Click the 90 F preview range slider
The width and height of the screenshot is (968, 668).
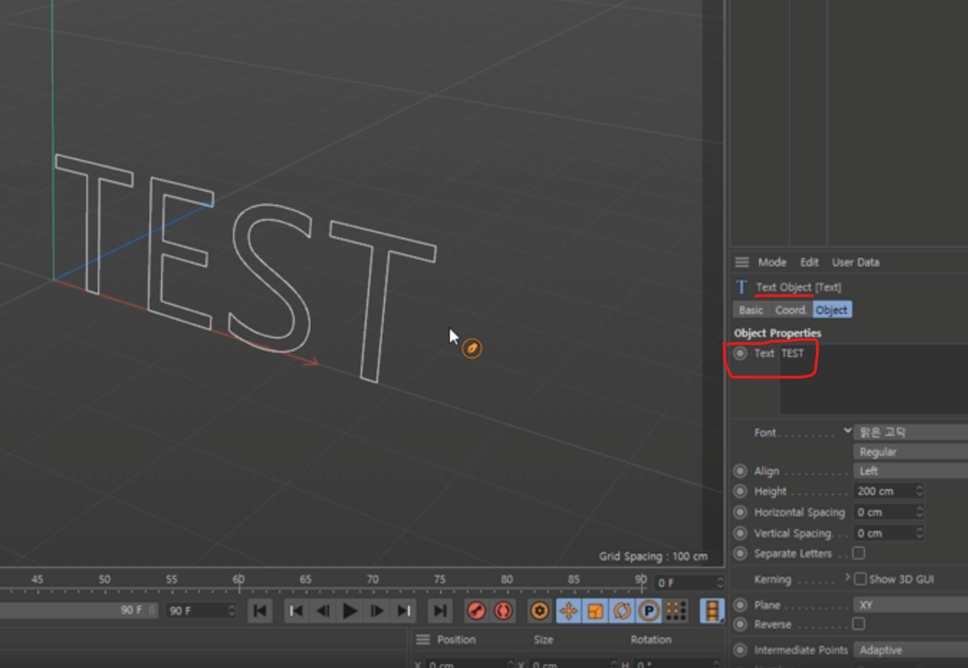tap(78, 610)
